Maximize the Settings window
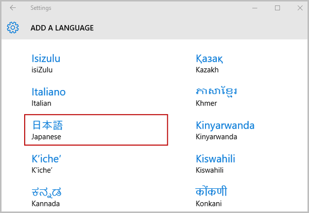 point(278,8)
